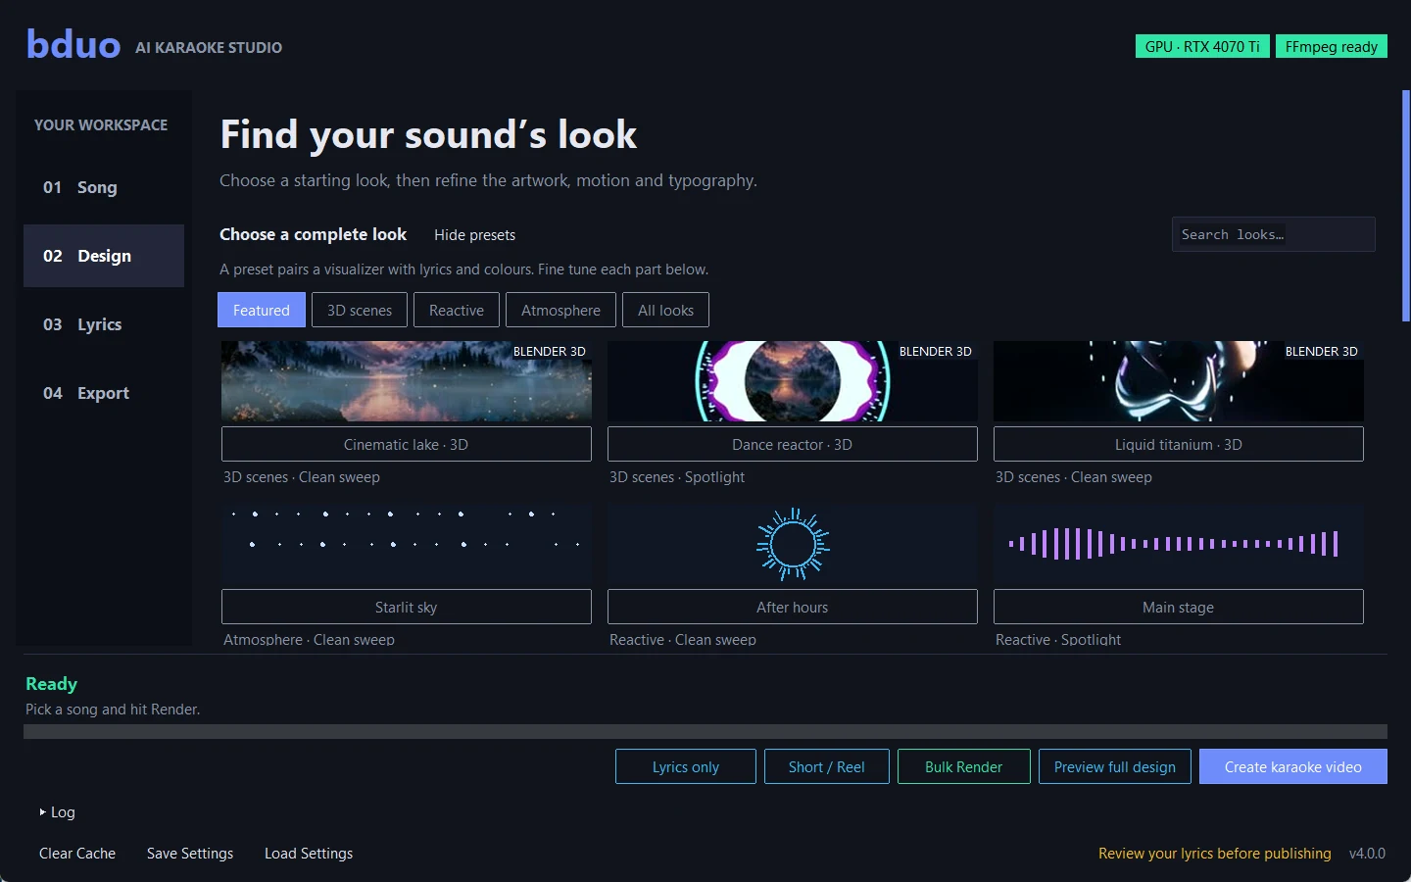
Task: Click into the Search looks field
Action: point(1274,234)
